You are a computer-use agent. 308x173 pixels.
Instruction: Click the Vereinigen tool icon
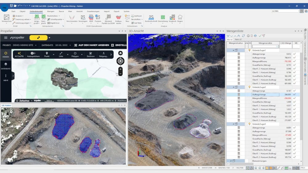click(83, 18)
